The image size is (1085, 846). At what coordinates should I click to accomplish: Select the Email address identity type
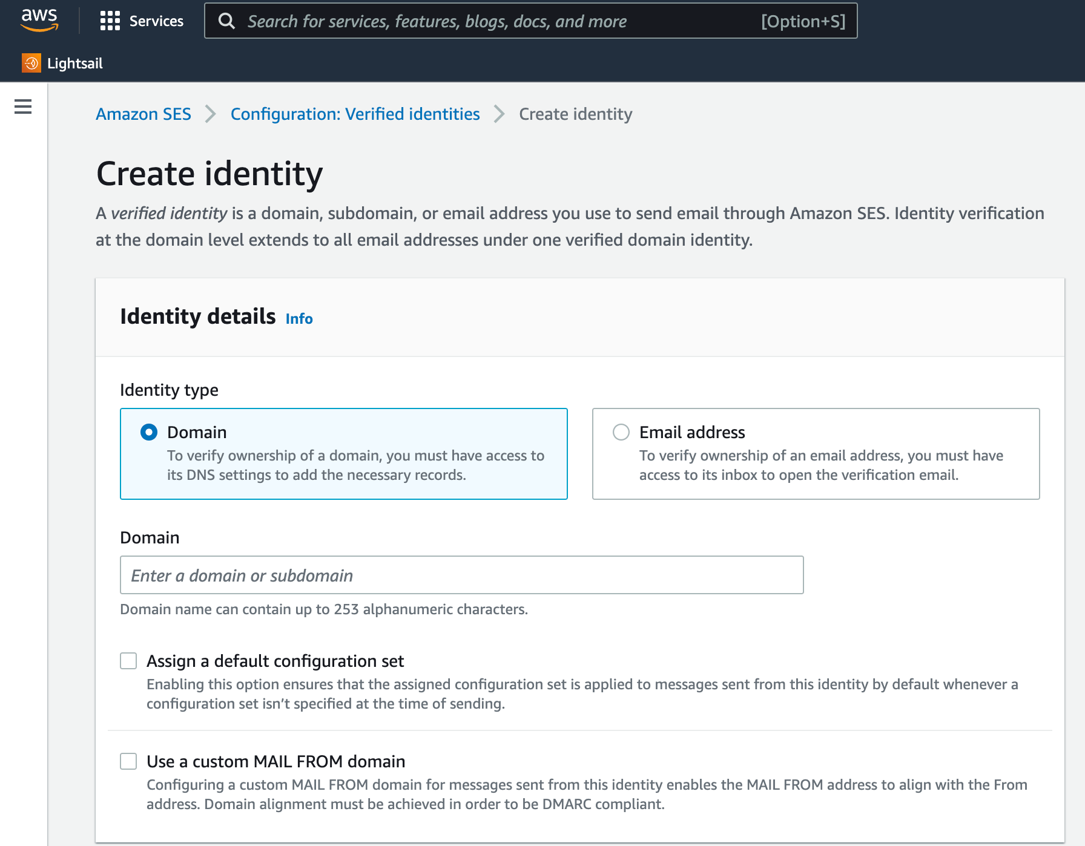click(x=620, y=432)
